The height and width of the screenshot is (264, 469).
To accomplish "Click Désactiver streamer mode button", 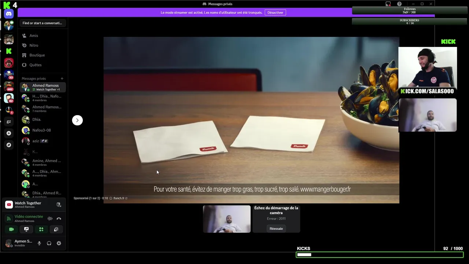I will coord(275,12).
